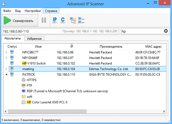The width and height of the screenshot is (172, 124).
Task: Click the Advanced IP Scanner title bar icon
Action: point(4,4)
